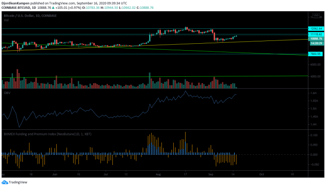Screen dimensions: 326x187
Task: Click the high price value 10944.50
Action: 111,8
